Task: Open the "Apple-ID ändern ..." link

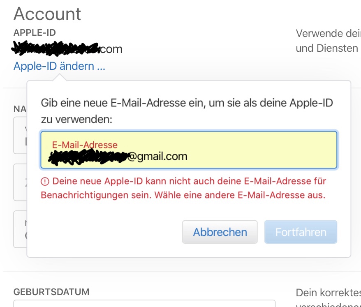Action: [x=59, y=66]
